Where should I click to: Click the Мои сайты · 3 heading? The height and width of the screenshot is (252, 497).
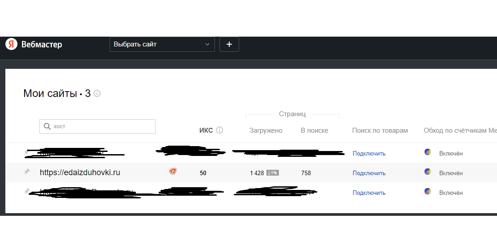coord(57,93)
